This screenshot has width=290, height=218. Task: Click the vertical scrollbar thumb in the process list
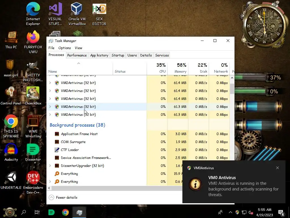[x=232, y=89]
